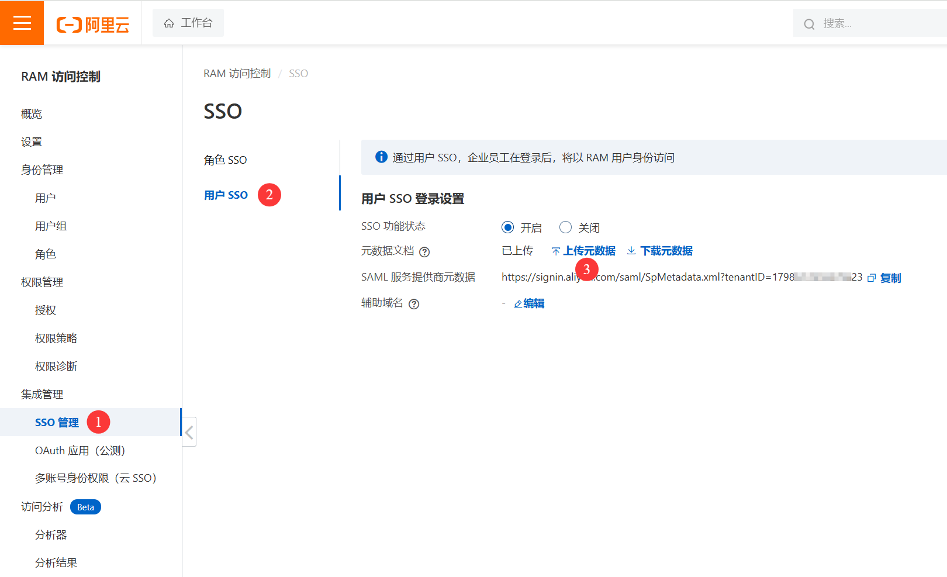Click help icon next to 元数据文档
Viewport: 947px width, 577px height.
point(425,252)
